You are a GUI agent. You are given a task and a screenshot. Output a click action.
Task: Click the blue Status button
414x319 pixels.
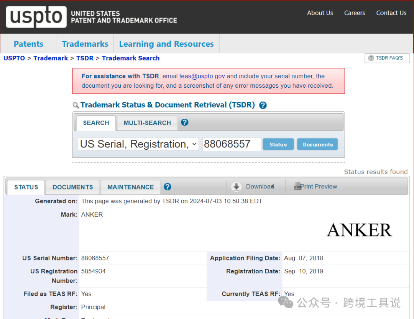pos(278,144)
